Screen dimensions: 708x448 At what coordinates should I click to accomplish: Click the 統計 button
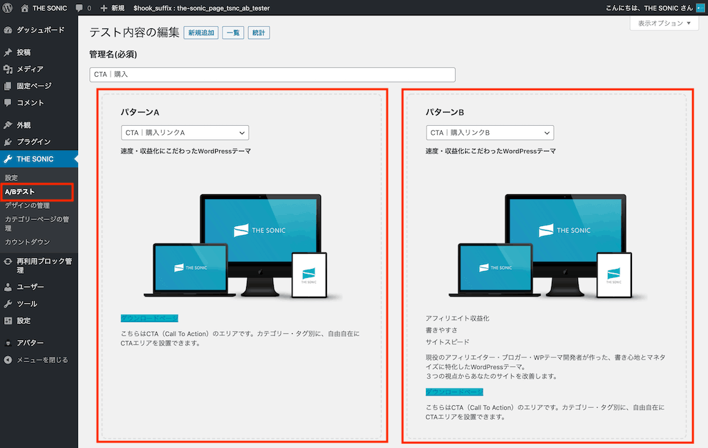click(259, 32)
